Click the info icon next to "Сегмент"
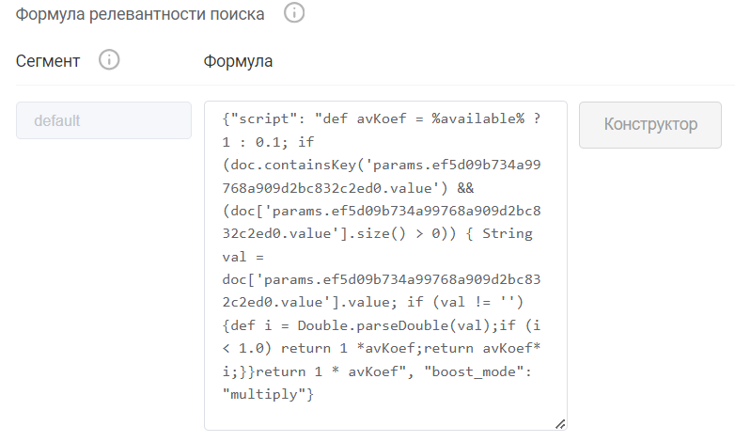 [109, 60]
